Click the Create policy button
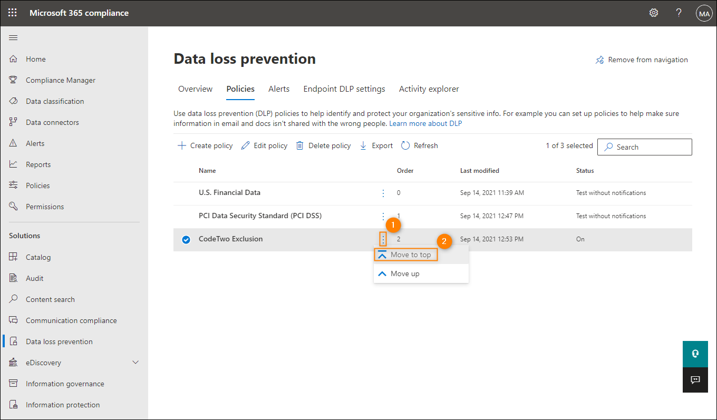Image resolution: width=717 pixels, height=420 pixels. coord(205,145)
